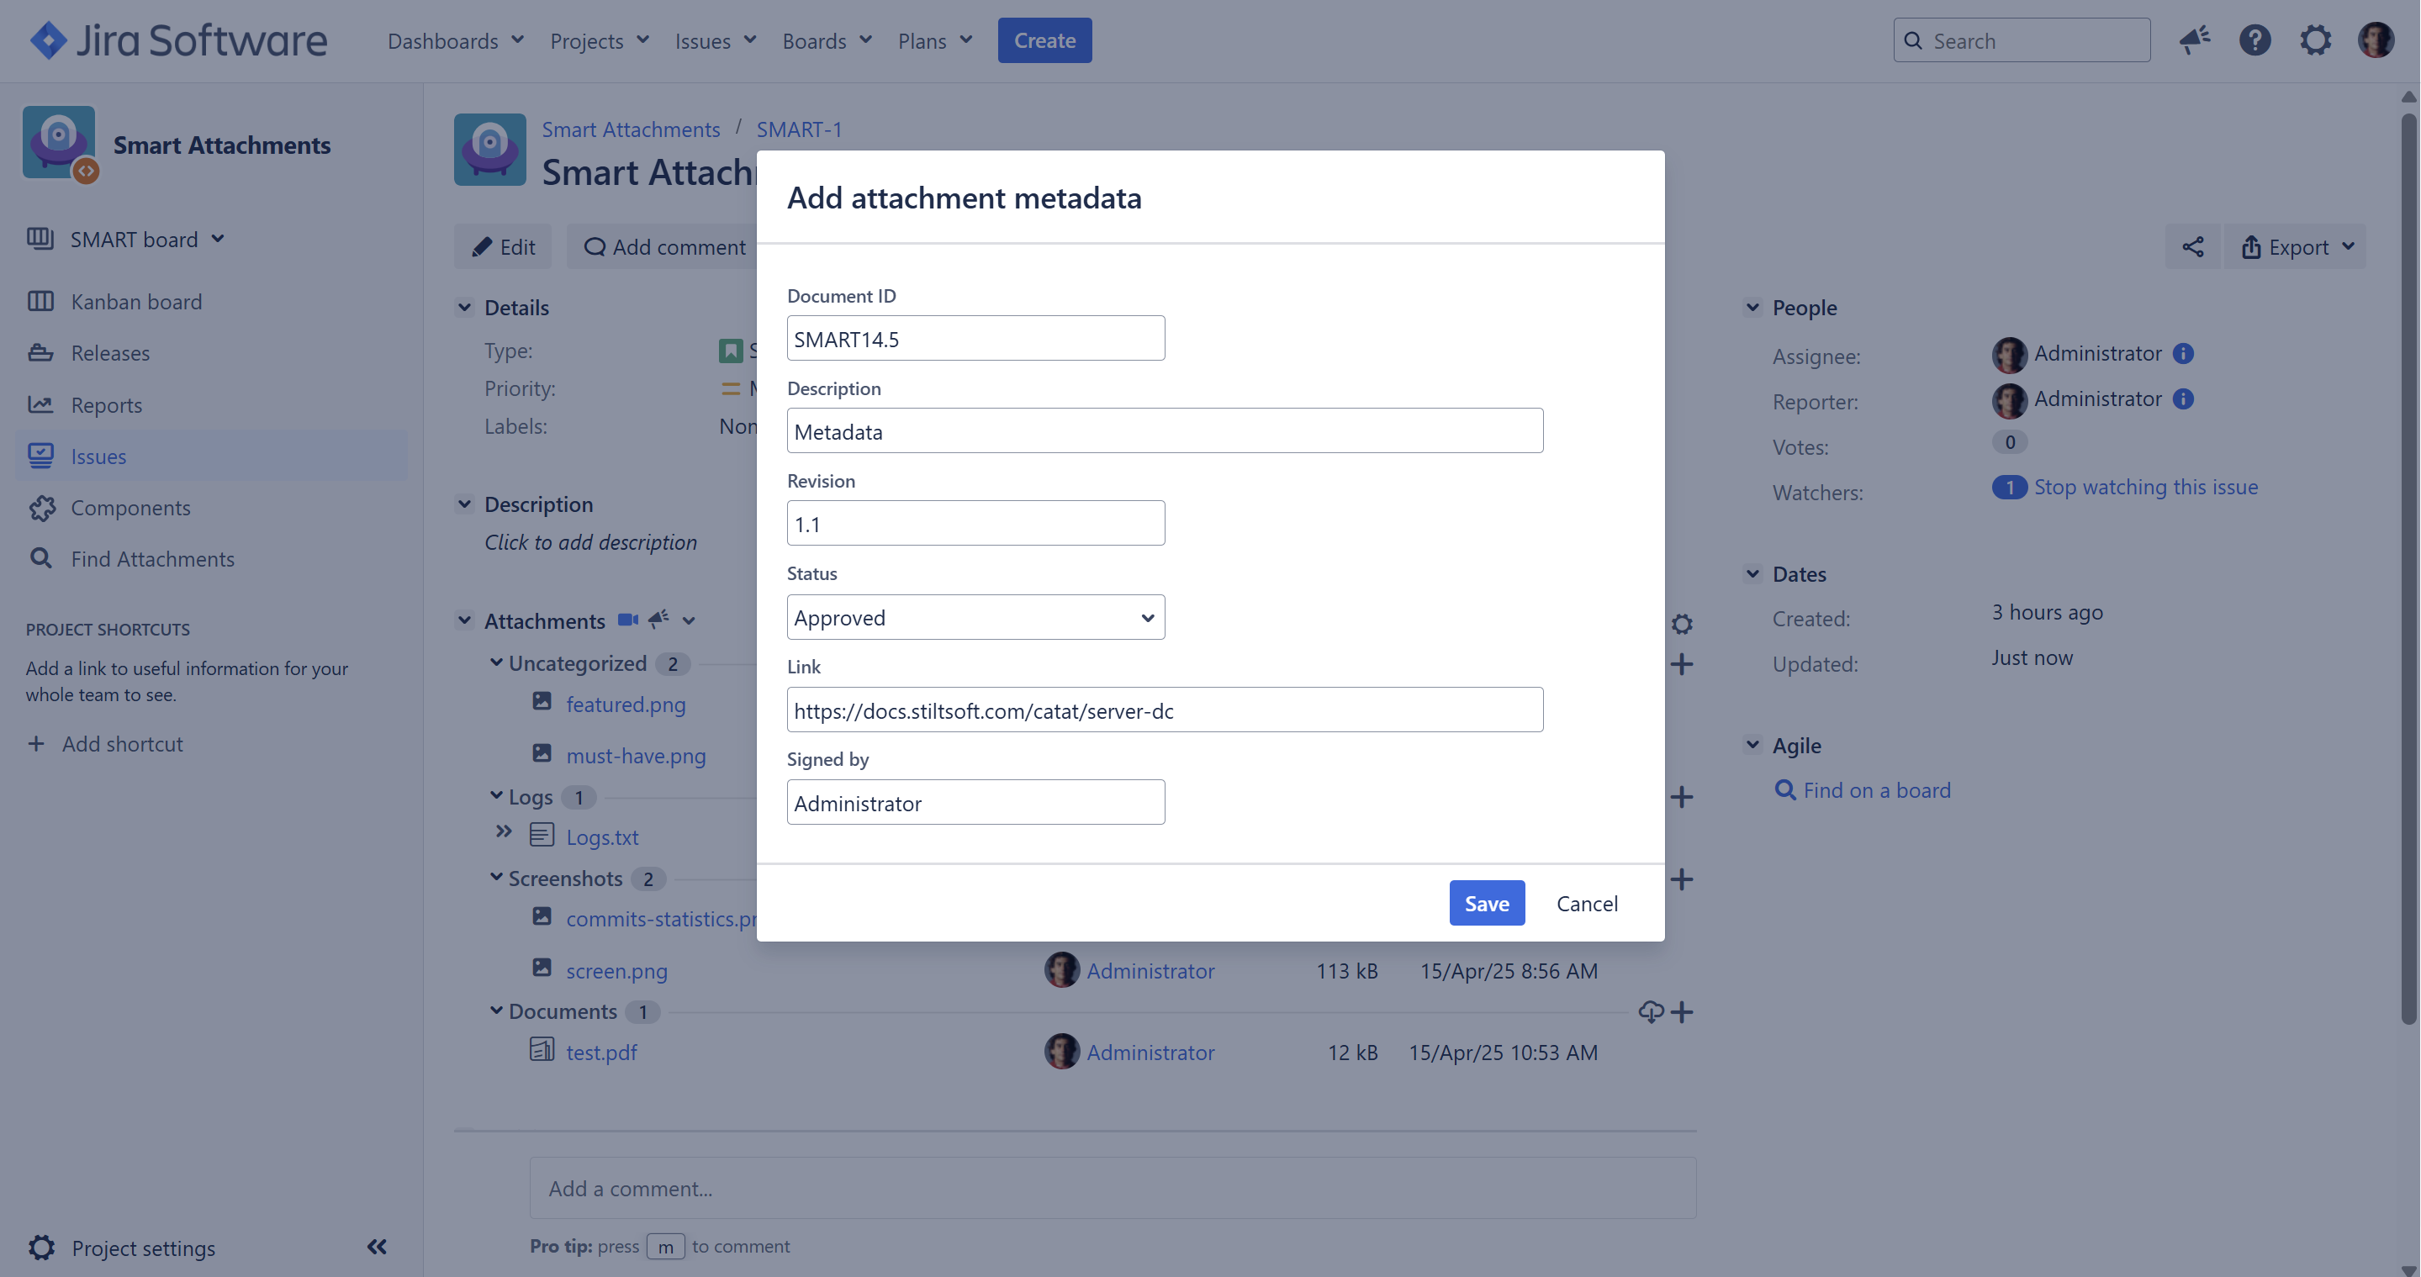The height and width of the screenshot is (1277, 2421).
Task: Collapse the Dates section
Action: point(1752,573)
